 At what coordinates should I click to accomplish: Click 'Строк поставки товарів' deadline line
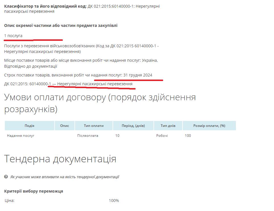pyautogui.click(x=78, y=75)
